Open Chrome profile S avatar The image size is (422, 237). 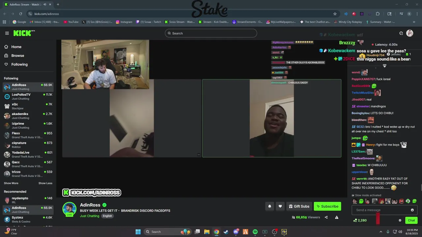click(x=409, y=14)
